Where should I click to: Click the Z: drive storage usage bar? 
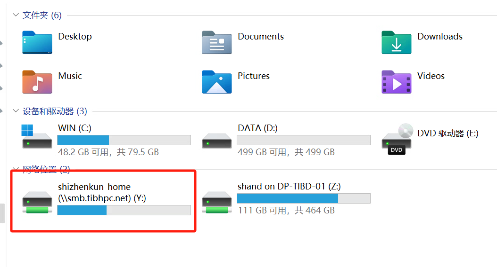pyautogui.click(x=304, y=198)
